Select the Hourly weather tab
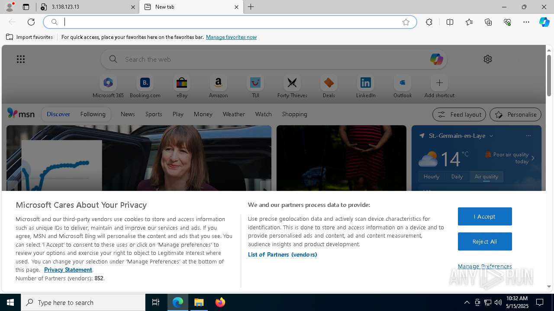Screen dimensions: 554x311 tap(432, 176)
